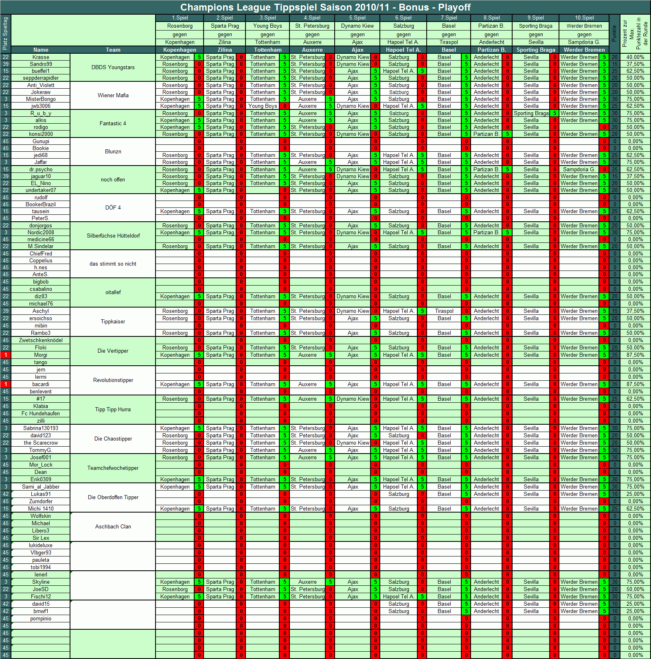The image size is (651, 659).
Task: Click the 'Sporting Braga' bold result header
Action: point(536,50)
